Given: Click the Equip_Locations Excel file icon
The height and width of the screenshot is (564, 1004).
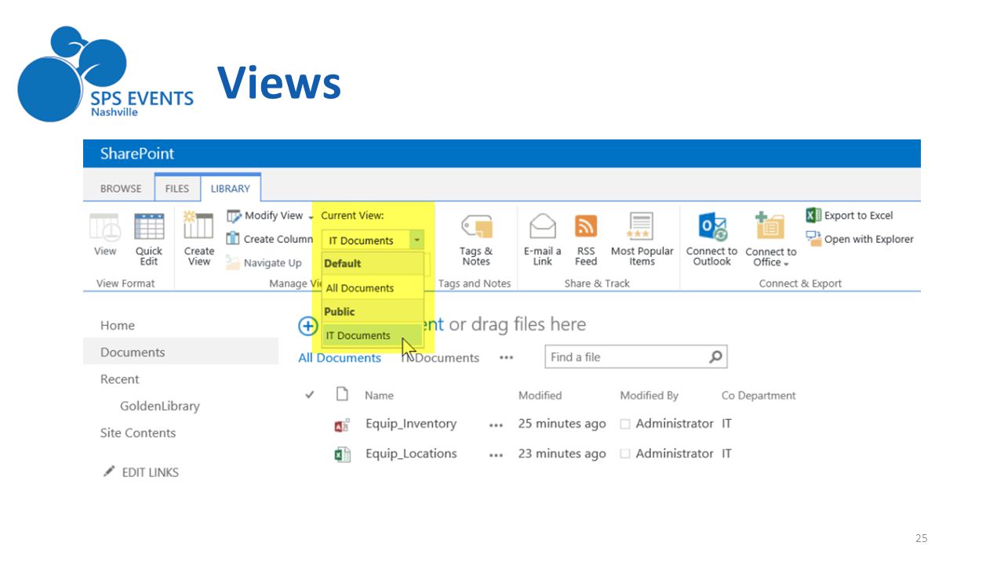Looking at the screenshot, I should pos(342,454).
